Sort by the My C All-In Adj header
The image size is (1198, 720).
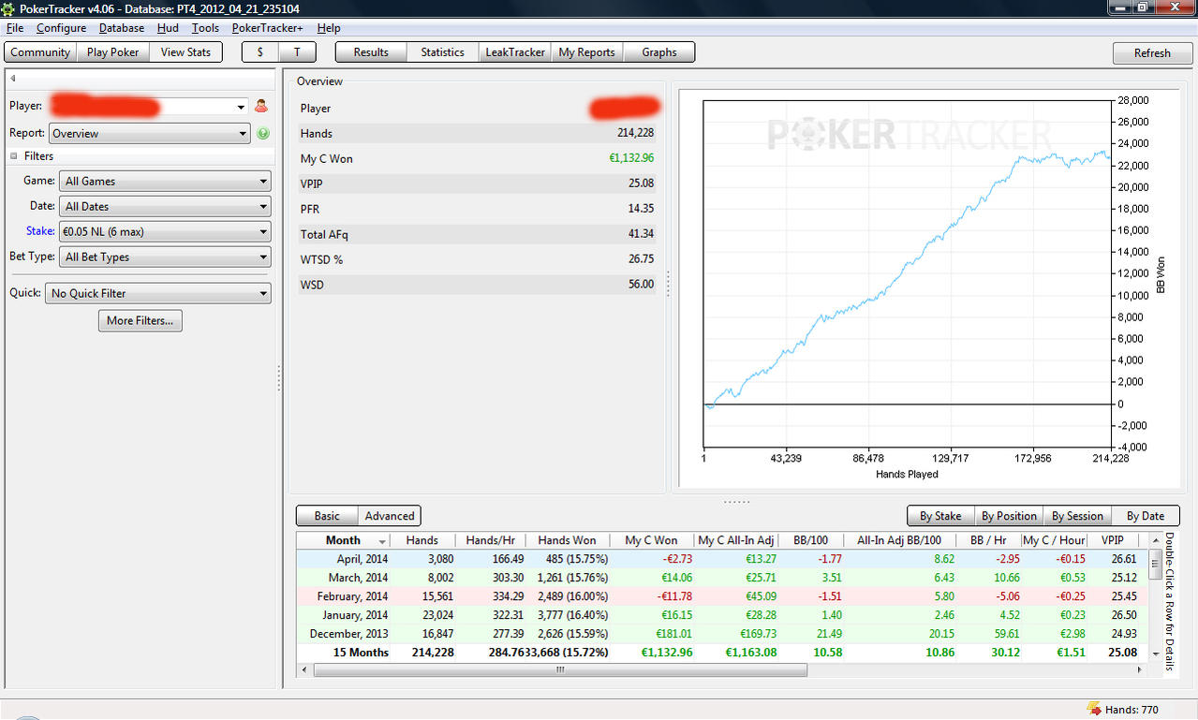pos(736,540)
